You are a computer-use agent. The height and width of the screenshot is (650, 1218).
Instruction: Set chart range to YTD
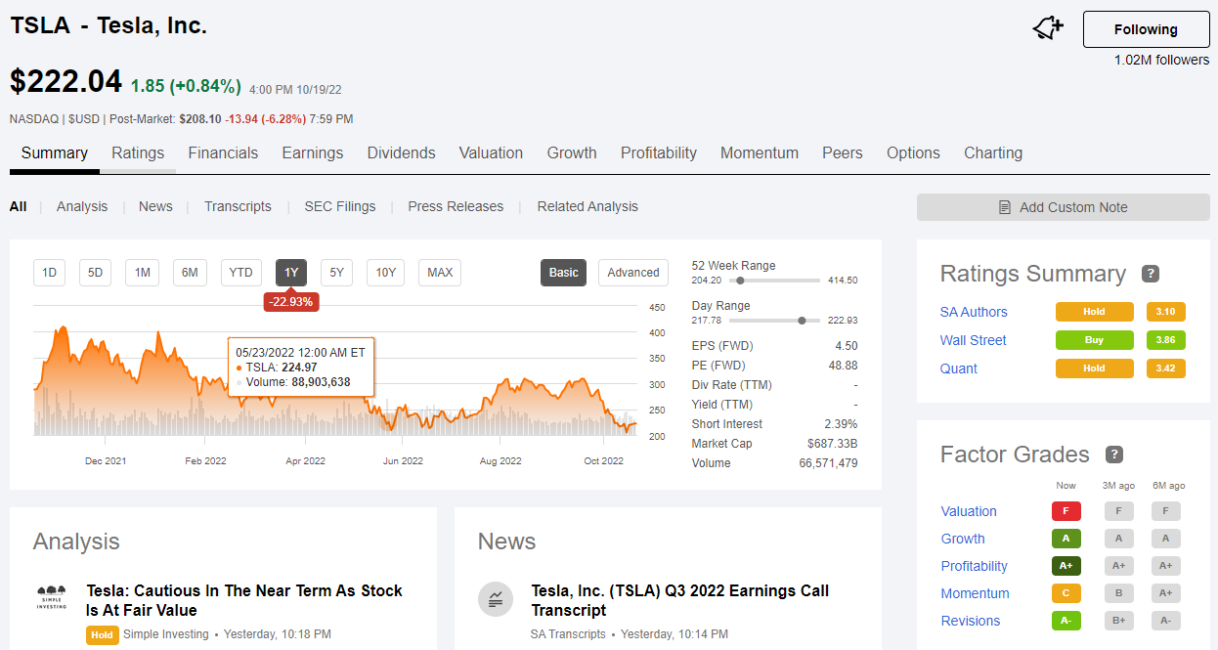[x=240, y=273]
